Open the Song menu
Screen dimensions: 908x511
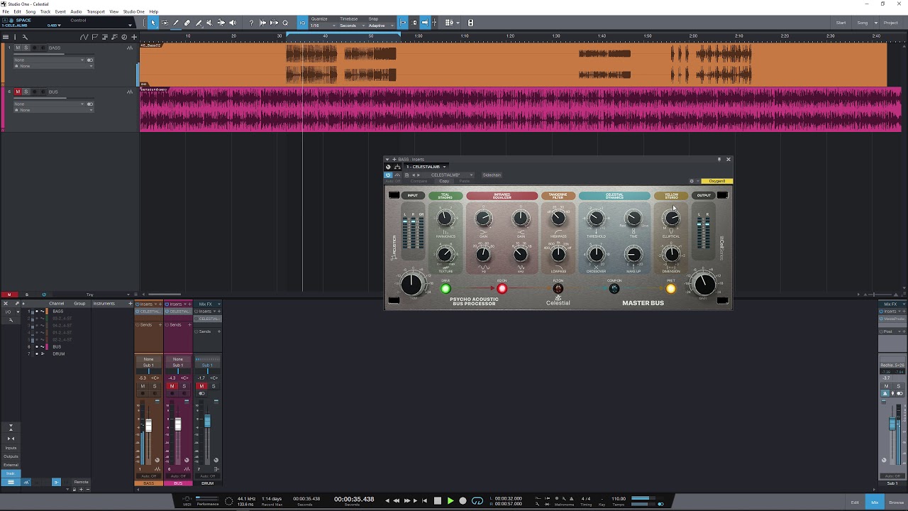pos(31,11)
